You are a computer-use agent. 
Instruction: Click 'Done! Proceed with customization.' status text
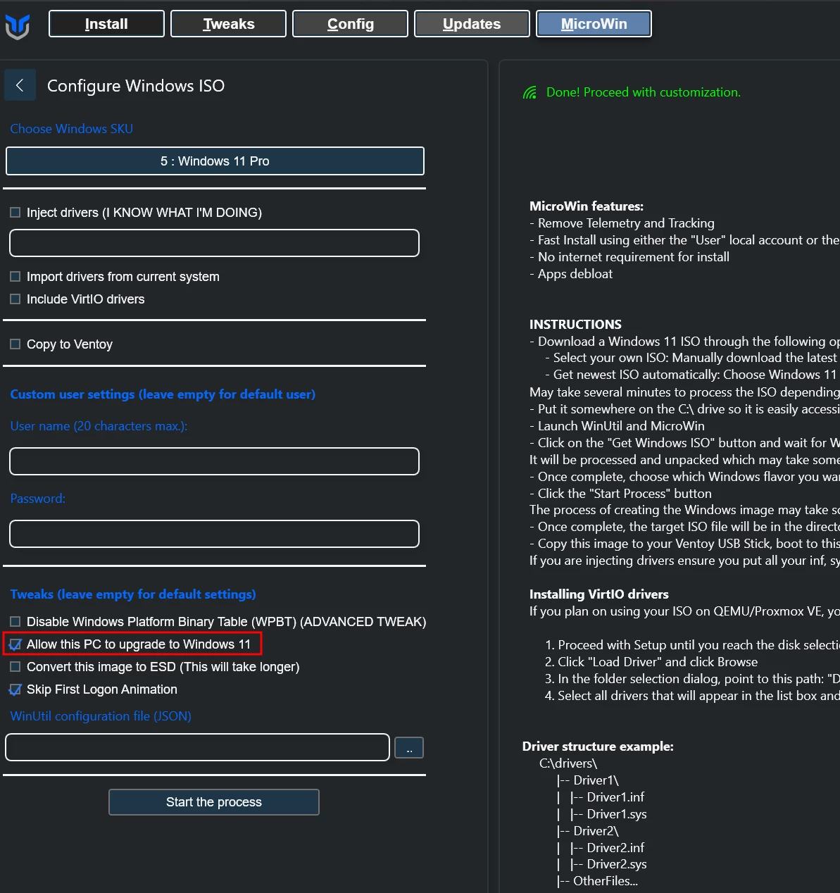pos(644,92)
